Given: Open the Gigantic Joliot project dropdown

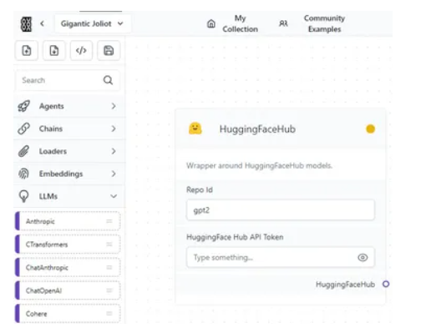Looking at the screenshot, I should point(92,23).
